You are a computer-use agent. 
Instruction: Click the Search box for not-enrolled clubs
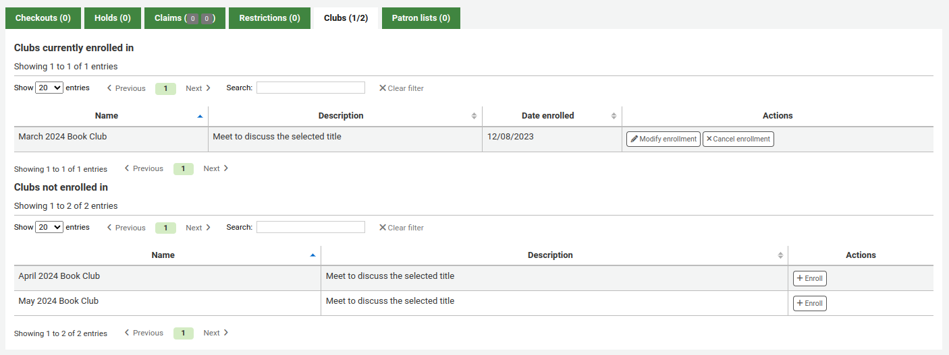point(310,227)
